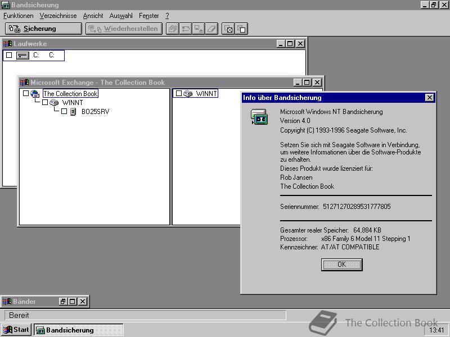Click the Bandsicherung taskbar button

tap(79, 330)
